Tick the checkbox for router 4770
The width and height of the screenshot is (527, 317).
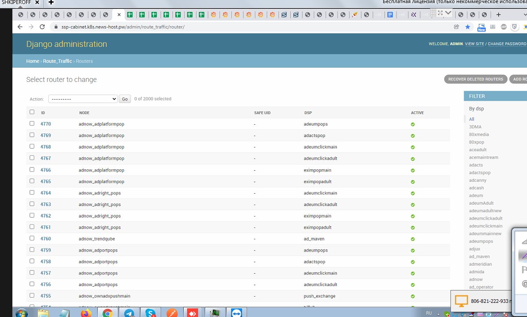click(32, 123)
